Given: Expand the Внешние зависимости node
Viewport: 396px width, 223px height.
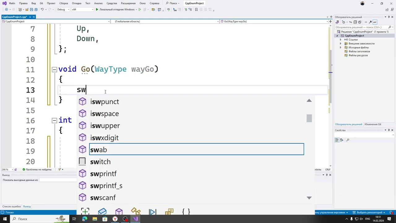Looking at the screenshot, I should pos(341,44).
